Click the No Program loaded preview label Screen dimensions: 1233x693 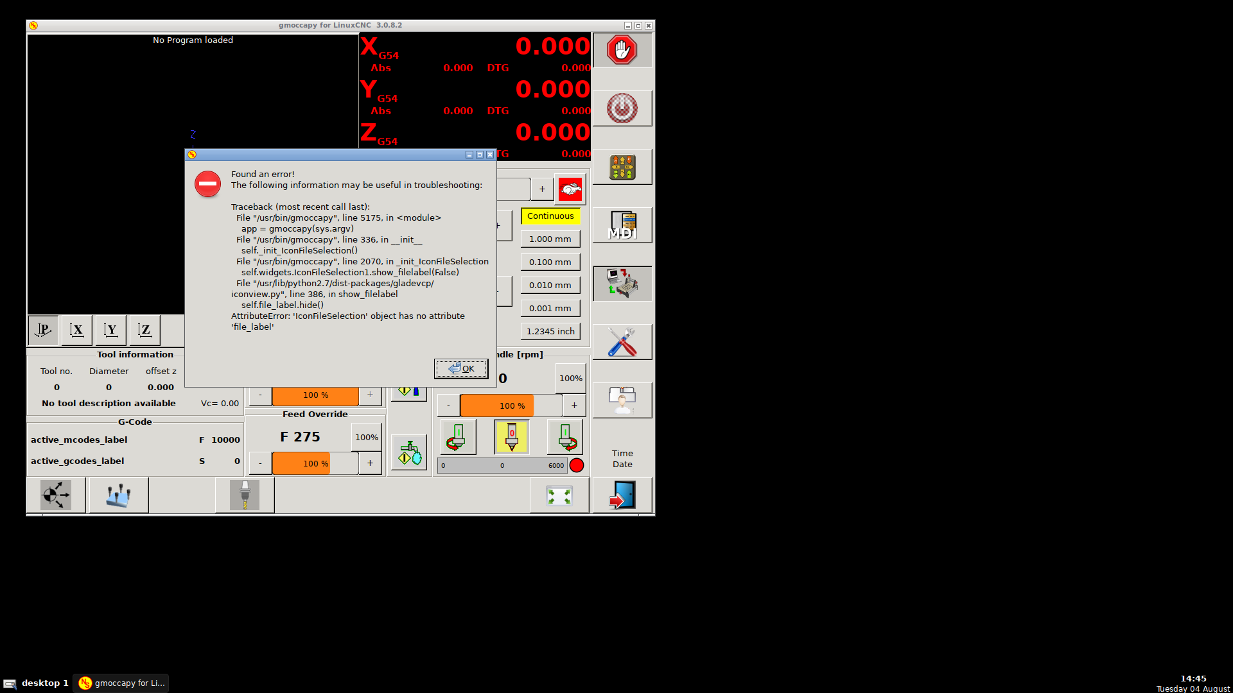click(193, 40)
